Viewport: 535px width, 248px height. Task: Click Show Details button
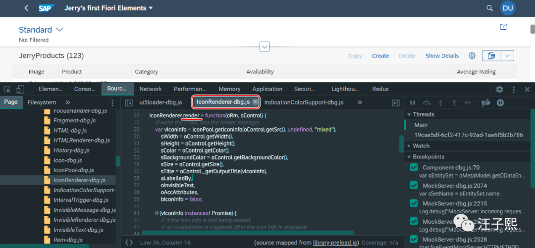[x=442, y=55]
